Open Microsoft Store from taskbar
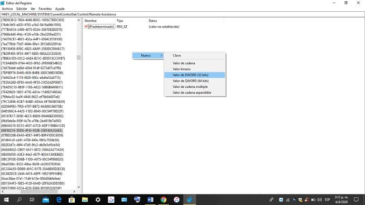The width and height of the screenshot is (365, 205). (72, 200)
